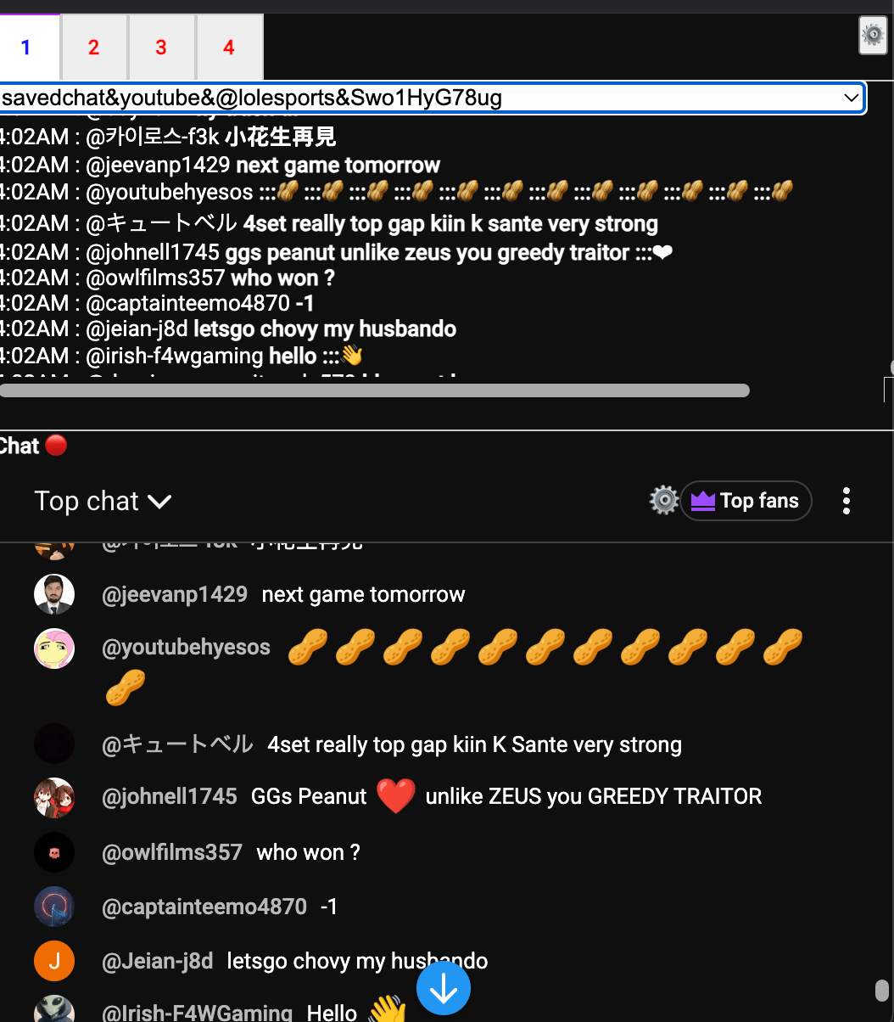Open the savedchat source selector dropdown

tap(433, 98)
